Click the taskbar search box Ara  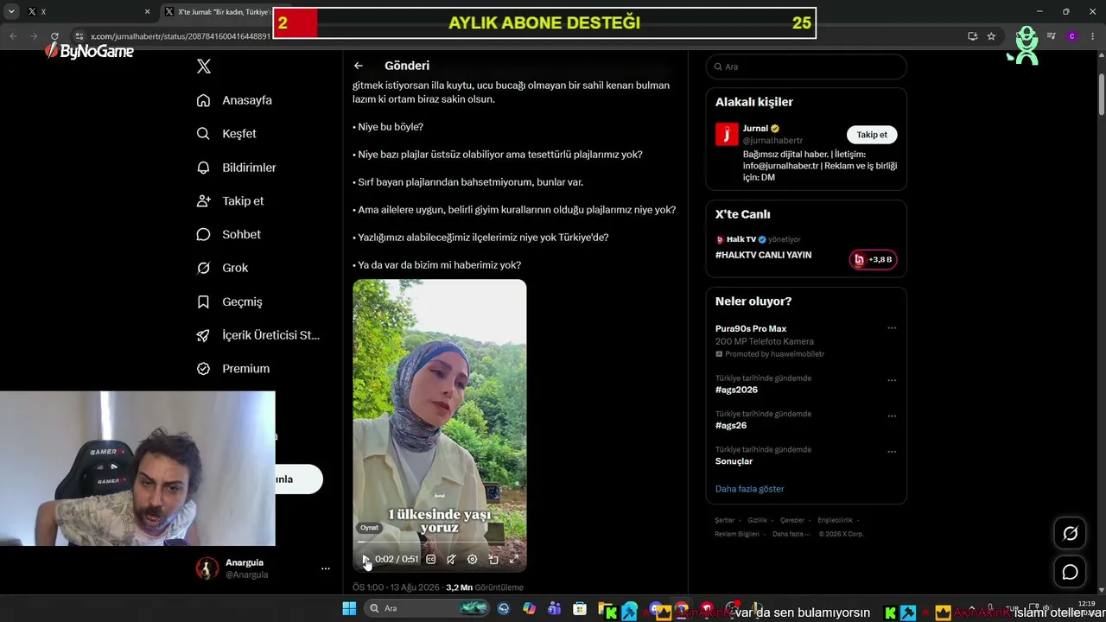click(426, 608)
